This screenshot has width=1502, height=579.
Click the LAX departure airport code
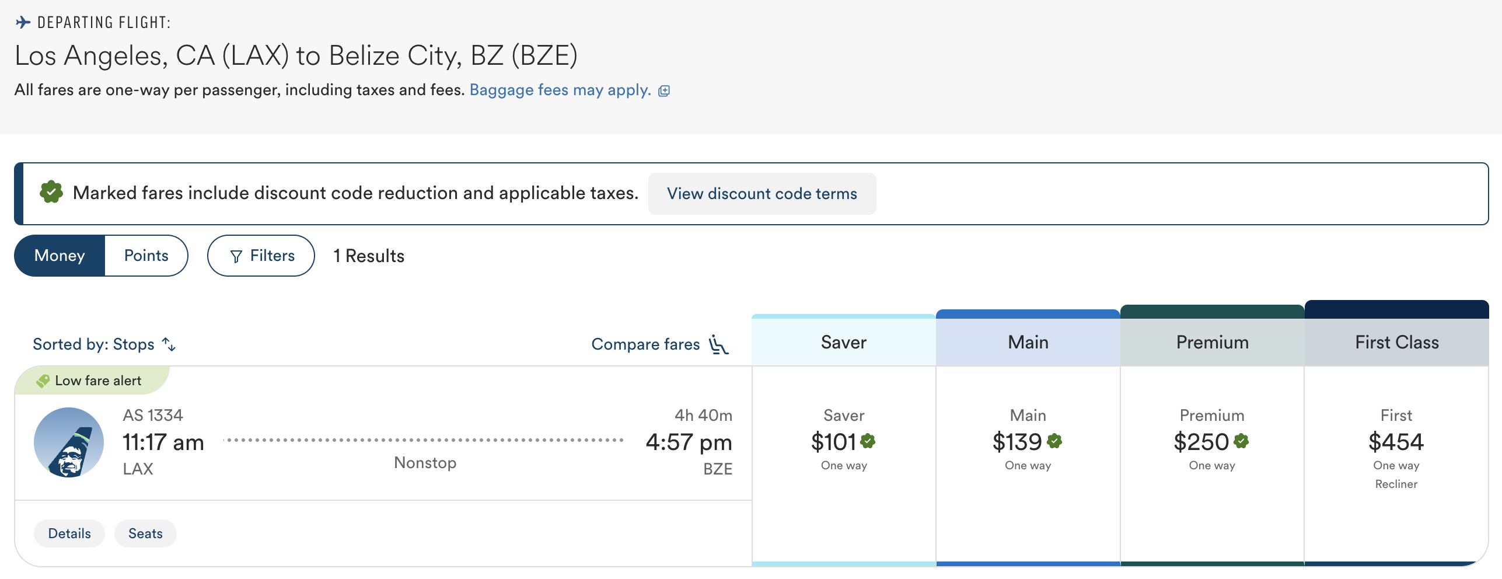coord(138,469)
